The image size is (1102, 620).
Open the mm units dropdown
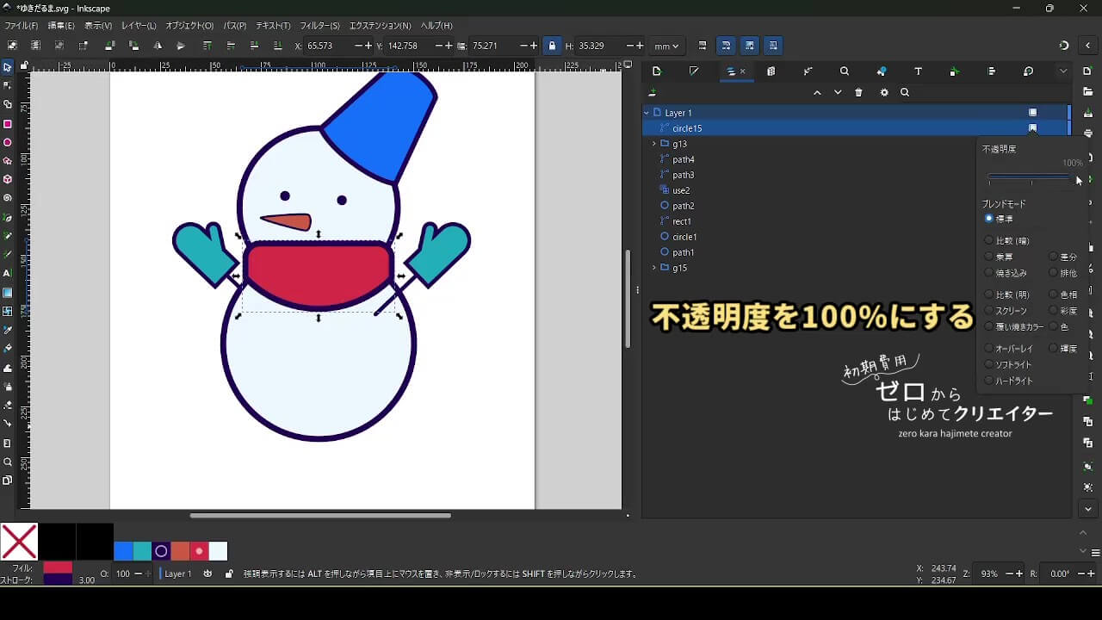666,46
